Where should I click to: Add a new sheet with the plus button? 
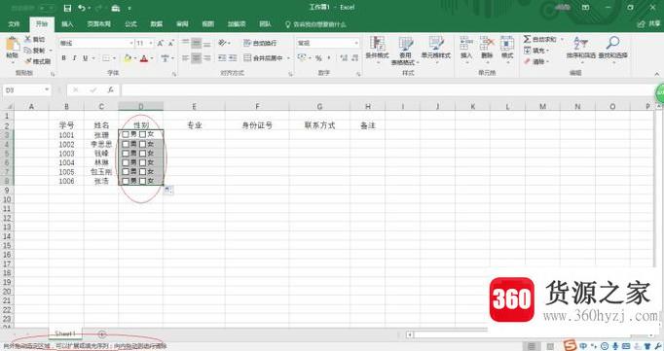101,334
